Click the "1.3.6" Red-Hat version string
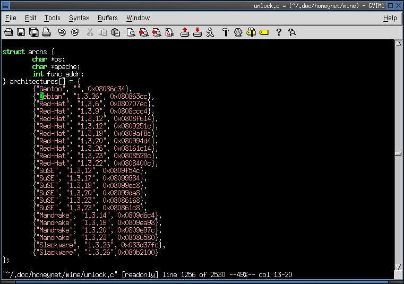Viewport: 404px width, 284px height. pos(90,104)
